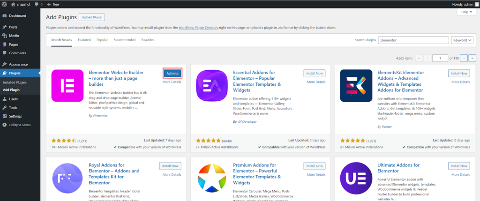
Task: Switch to the Recommended tab
Action: pyautogui.click(x=124, y=40)
